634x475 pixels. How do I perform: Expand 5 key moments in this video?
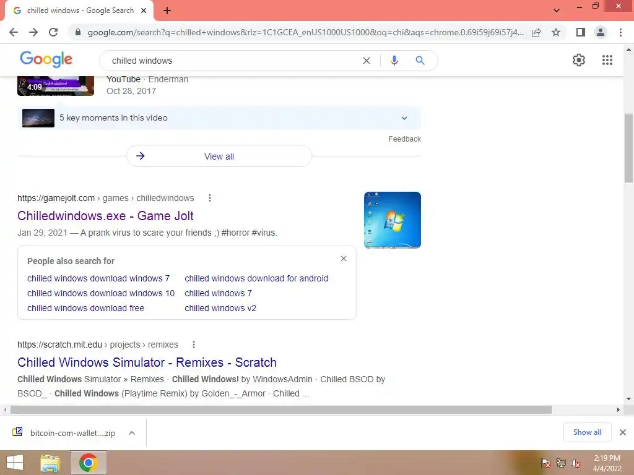click(219, 118)
